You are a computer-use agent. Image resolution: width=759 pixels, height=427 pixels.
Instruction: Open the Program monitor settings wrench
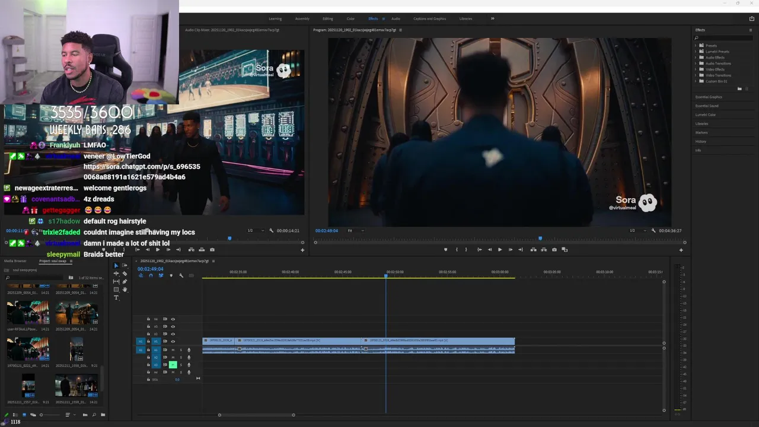tap(653, 230)
